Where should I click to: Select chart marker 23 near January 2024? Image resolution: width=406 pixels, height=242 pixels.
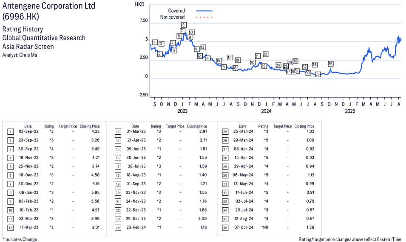[x=265, y=54]
